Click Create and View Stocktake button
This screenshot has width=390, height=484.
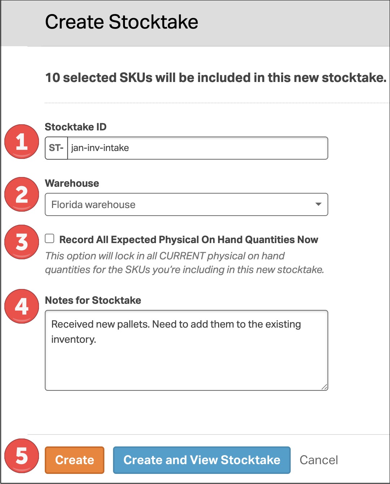coord(201,460)
